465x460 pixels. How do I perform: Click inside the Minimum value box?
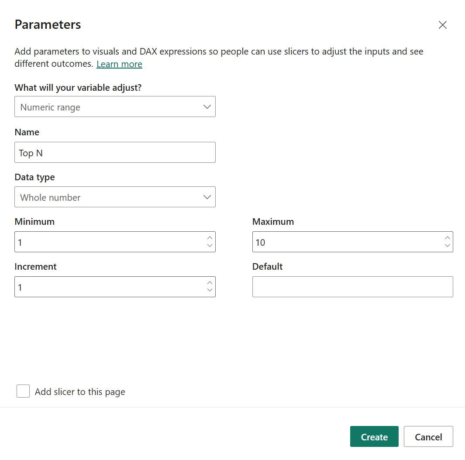(x=109, y=242)
